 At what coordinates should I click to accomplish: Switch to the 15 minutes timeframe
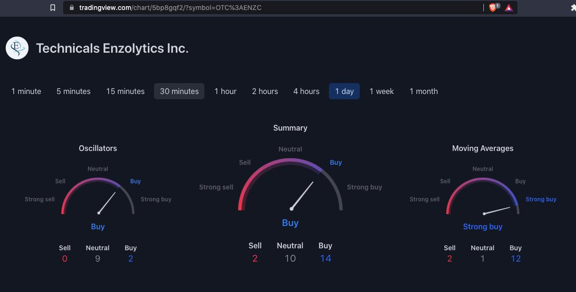(x=125, y=91)
